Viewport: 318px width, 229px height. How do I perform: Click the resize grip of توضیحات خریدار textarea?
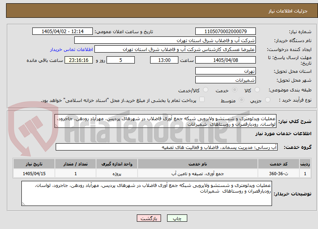pos(23,204)
